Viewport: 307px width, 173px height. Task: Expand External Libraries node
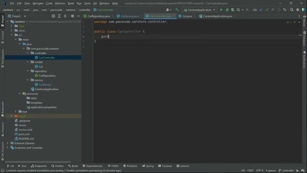8,143
